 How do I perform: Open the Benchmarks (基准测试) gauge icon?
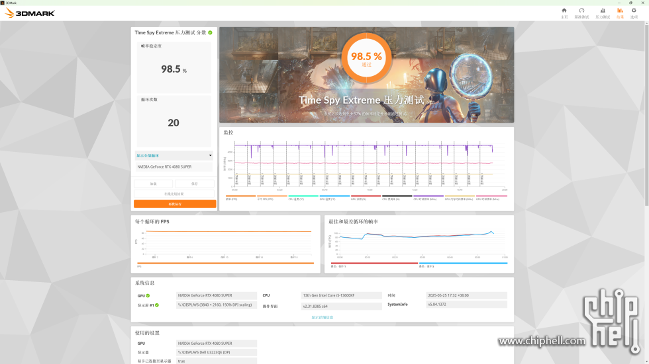(x=581, y=11)
